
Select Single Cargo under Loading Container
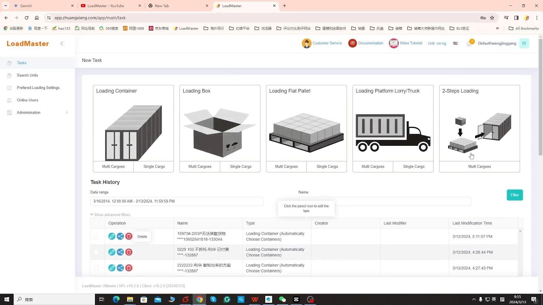(x=154, y=166)
